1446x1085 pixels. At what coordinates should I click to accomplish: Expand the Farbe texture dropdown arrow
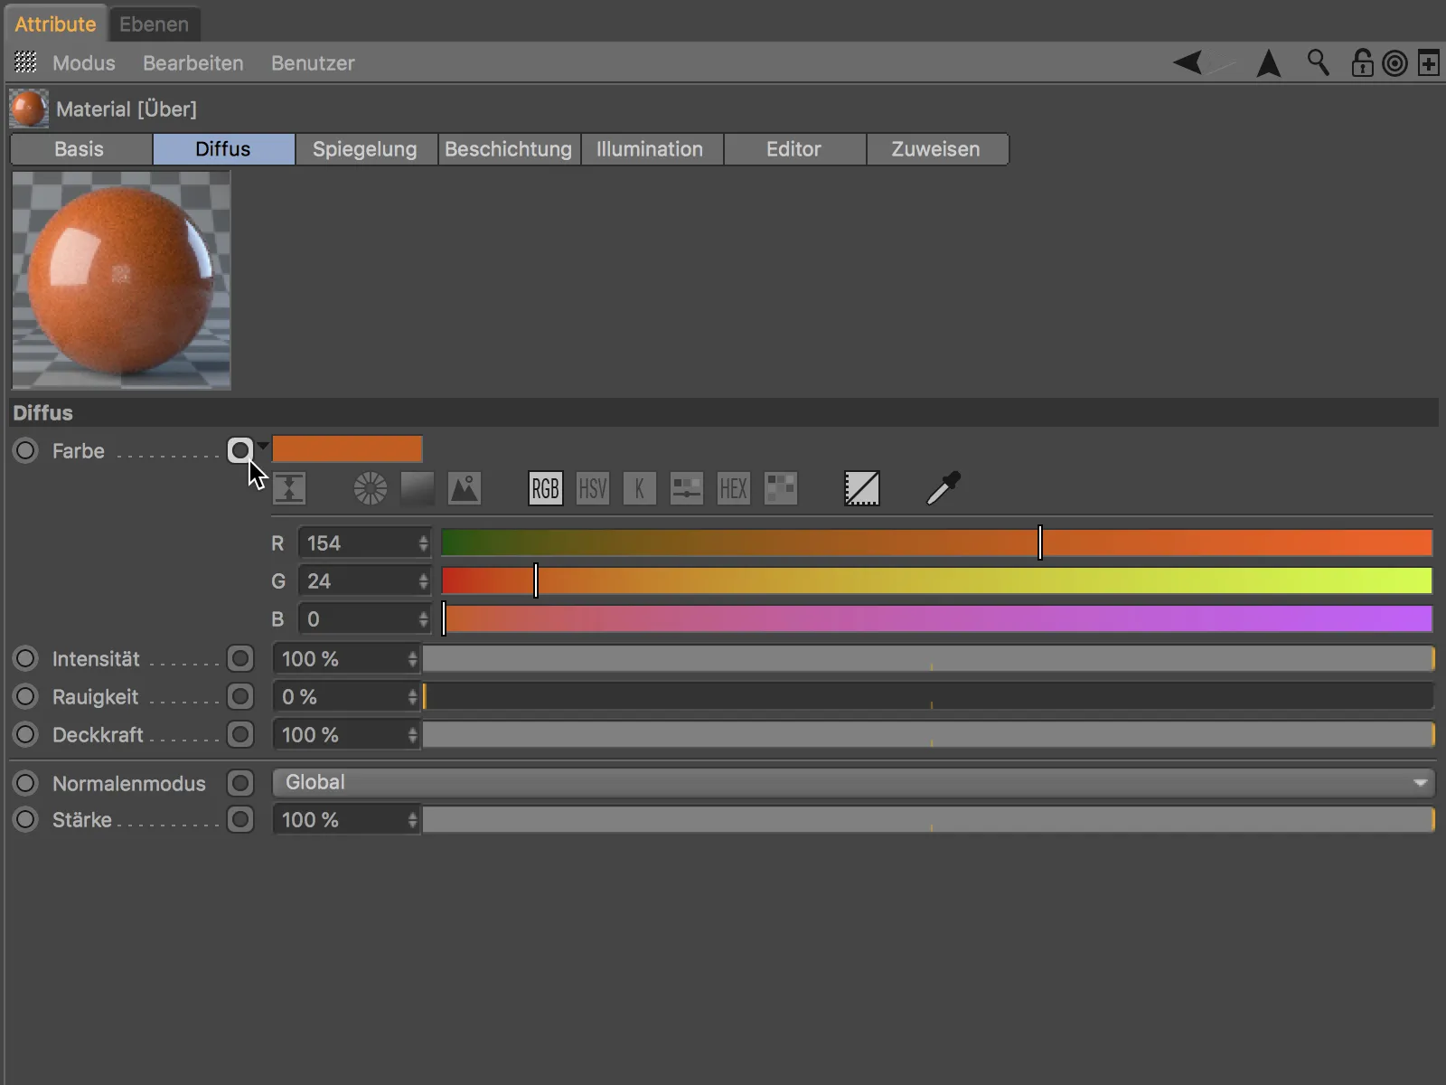263,446
